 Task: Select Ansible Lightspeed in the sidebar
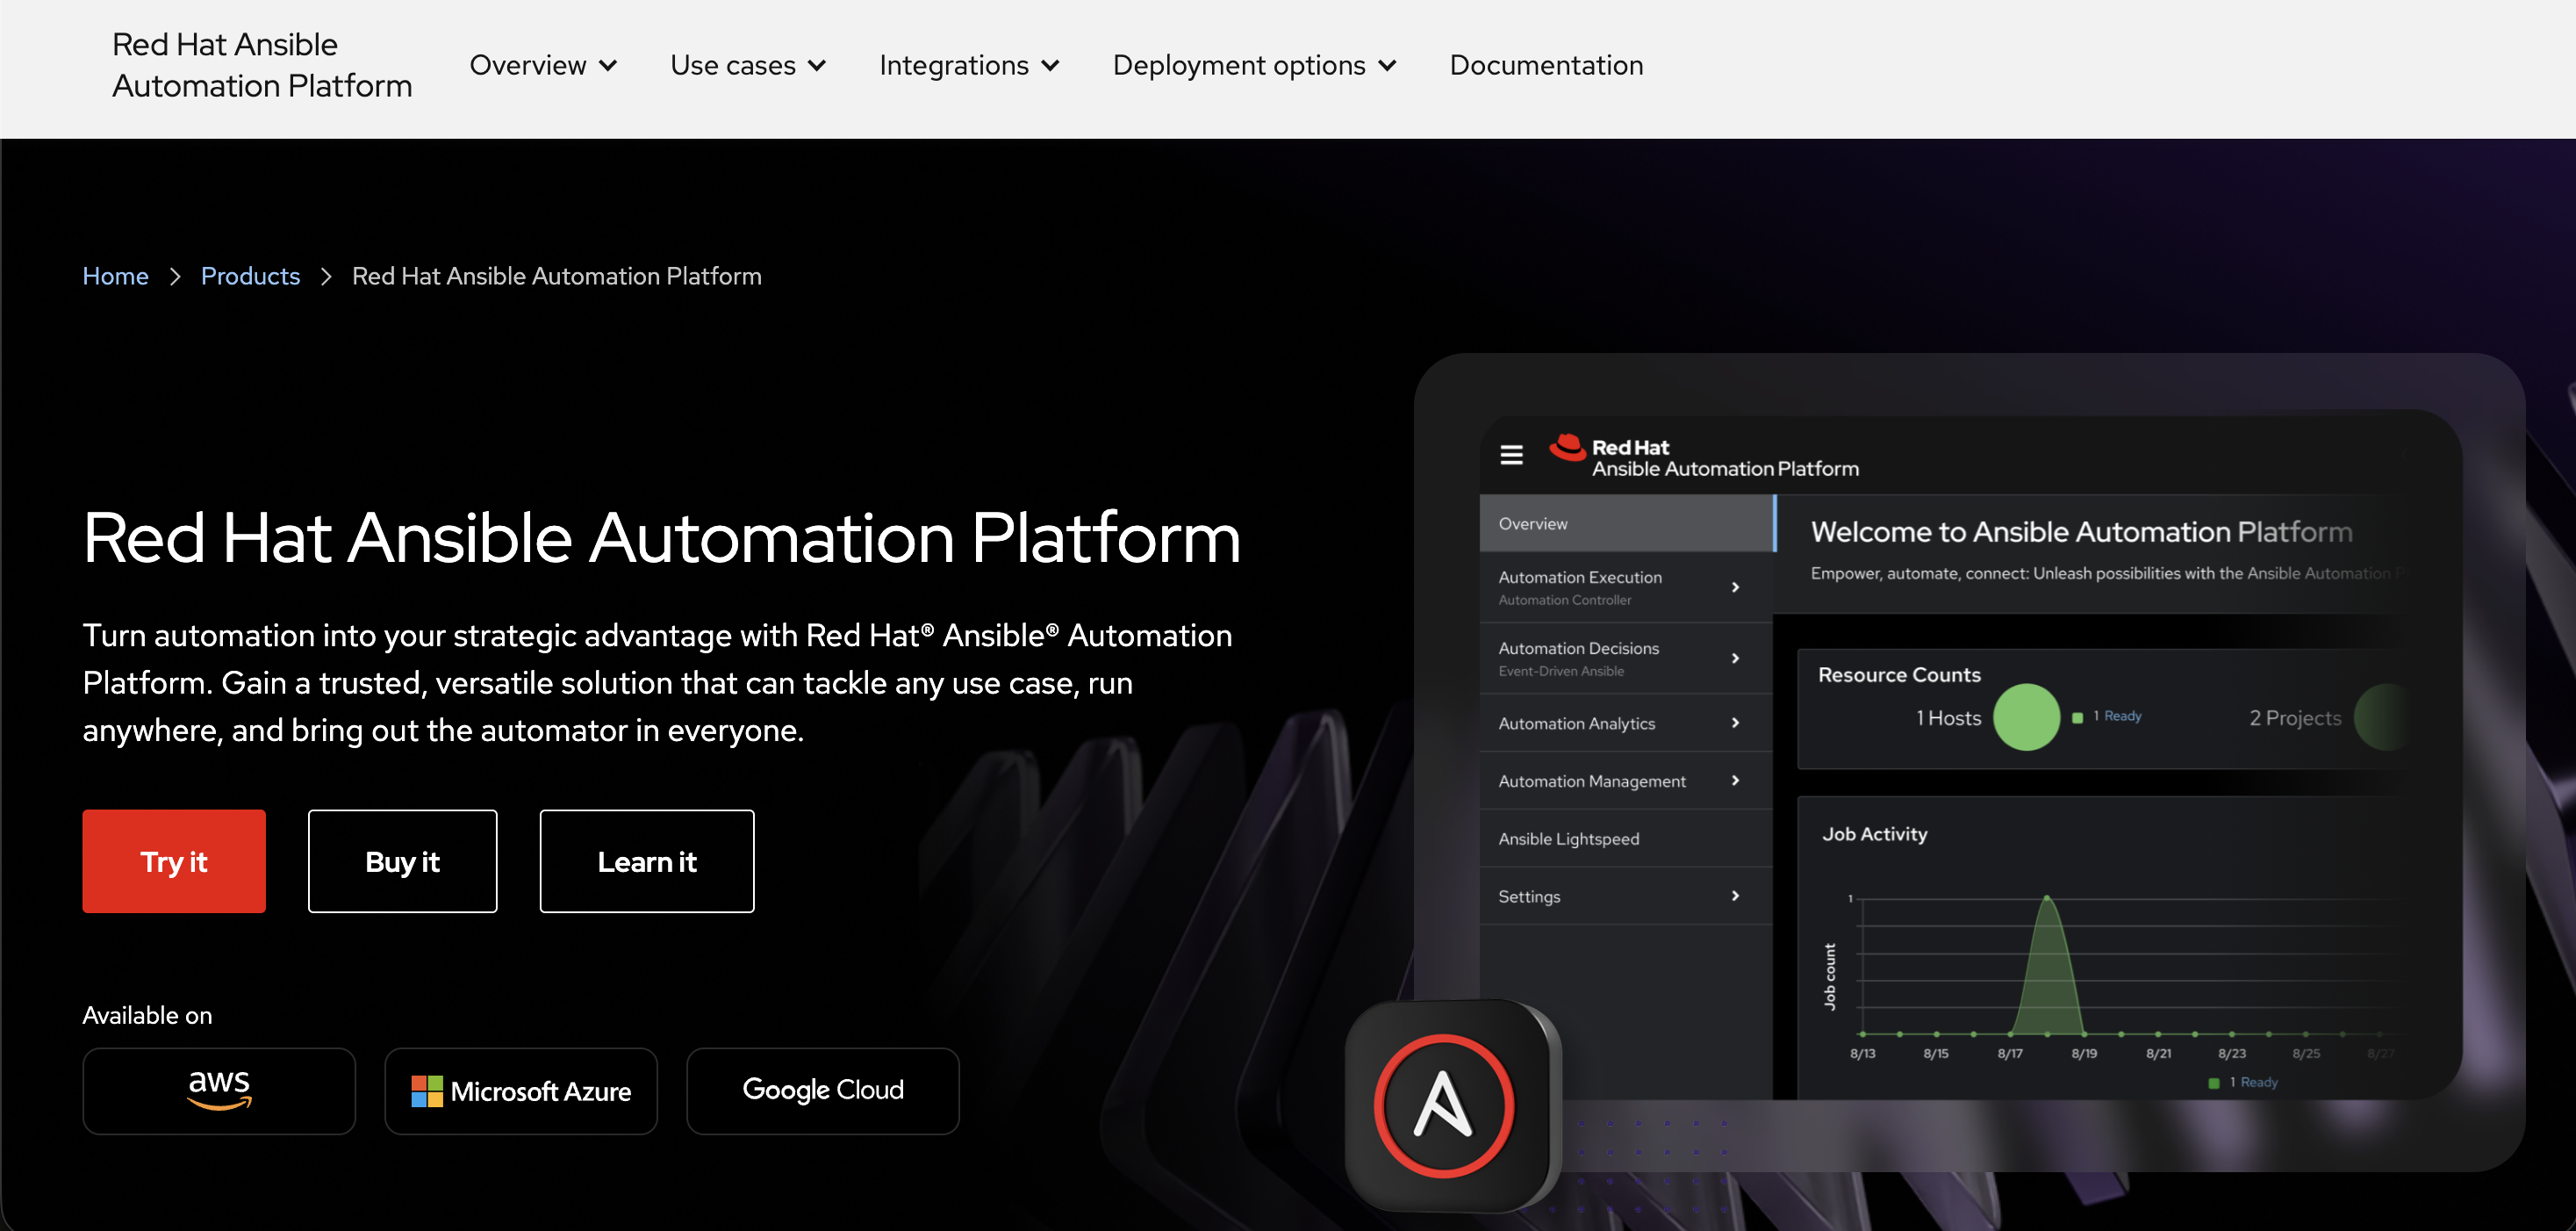[1627, 839]
